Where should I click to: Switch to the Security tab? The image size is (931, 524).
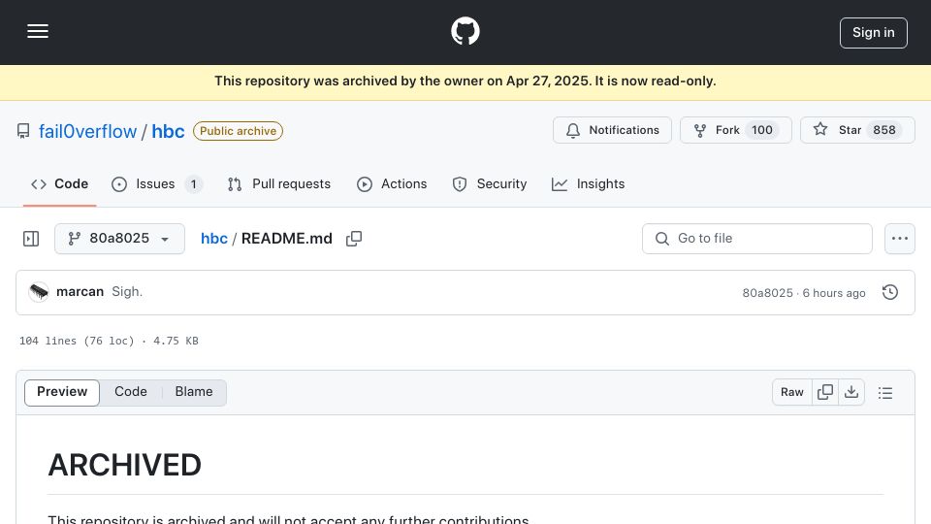[x=490, y=184]
